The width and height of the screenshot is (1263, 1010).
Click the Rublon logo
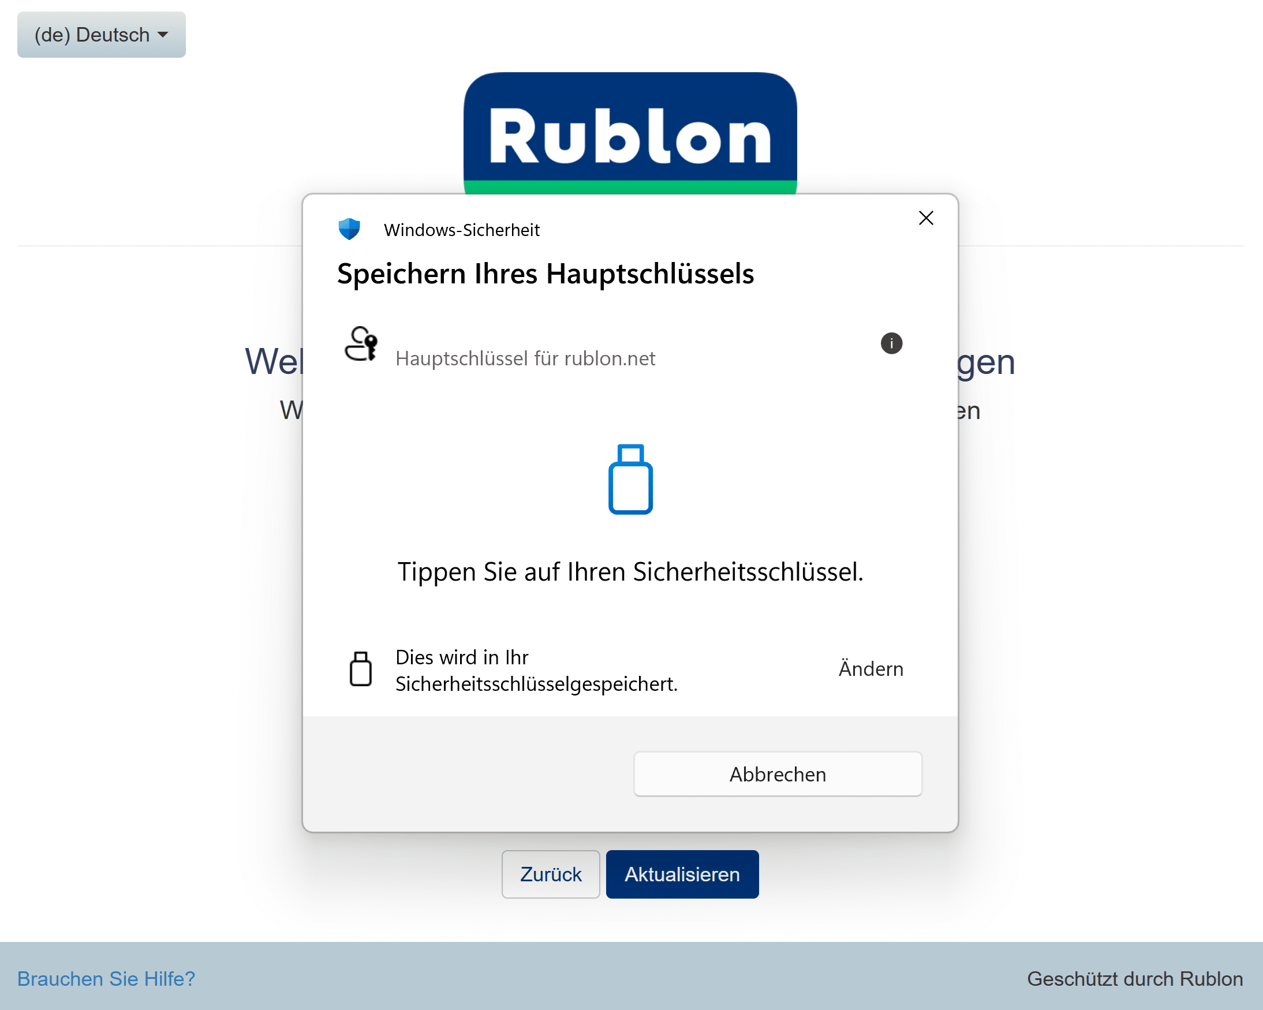point(630,132)
